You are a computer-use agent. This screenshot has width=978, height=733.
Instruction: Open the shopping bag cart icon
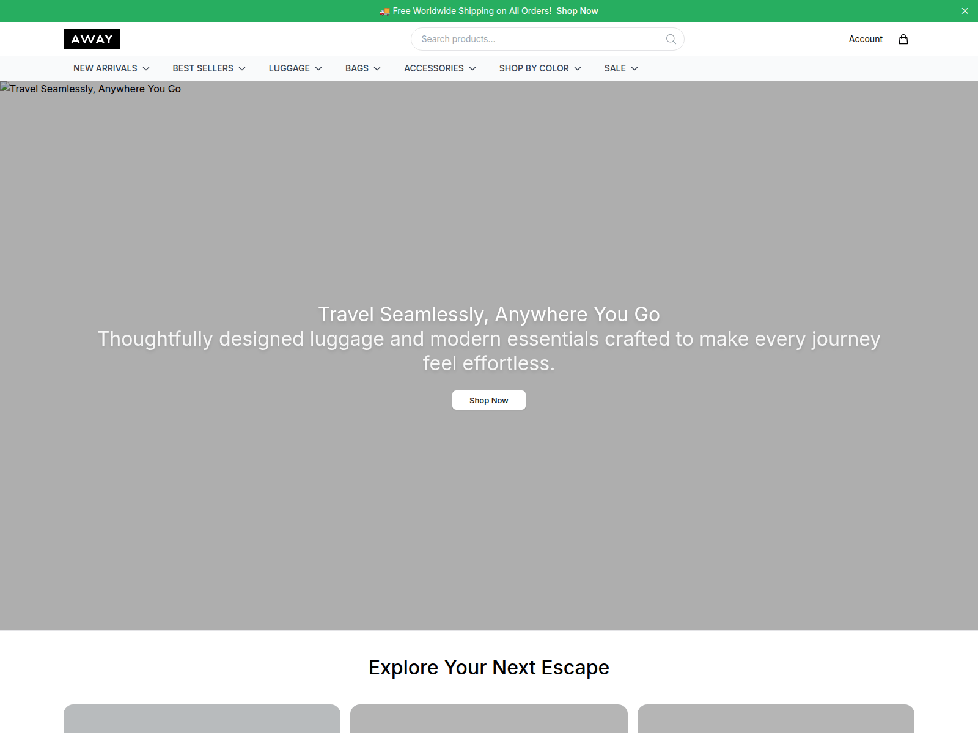903,39
